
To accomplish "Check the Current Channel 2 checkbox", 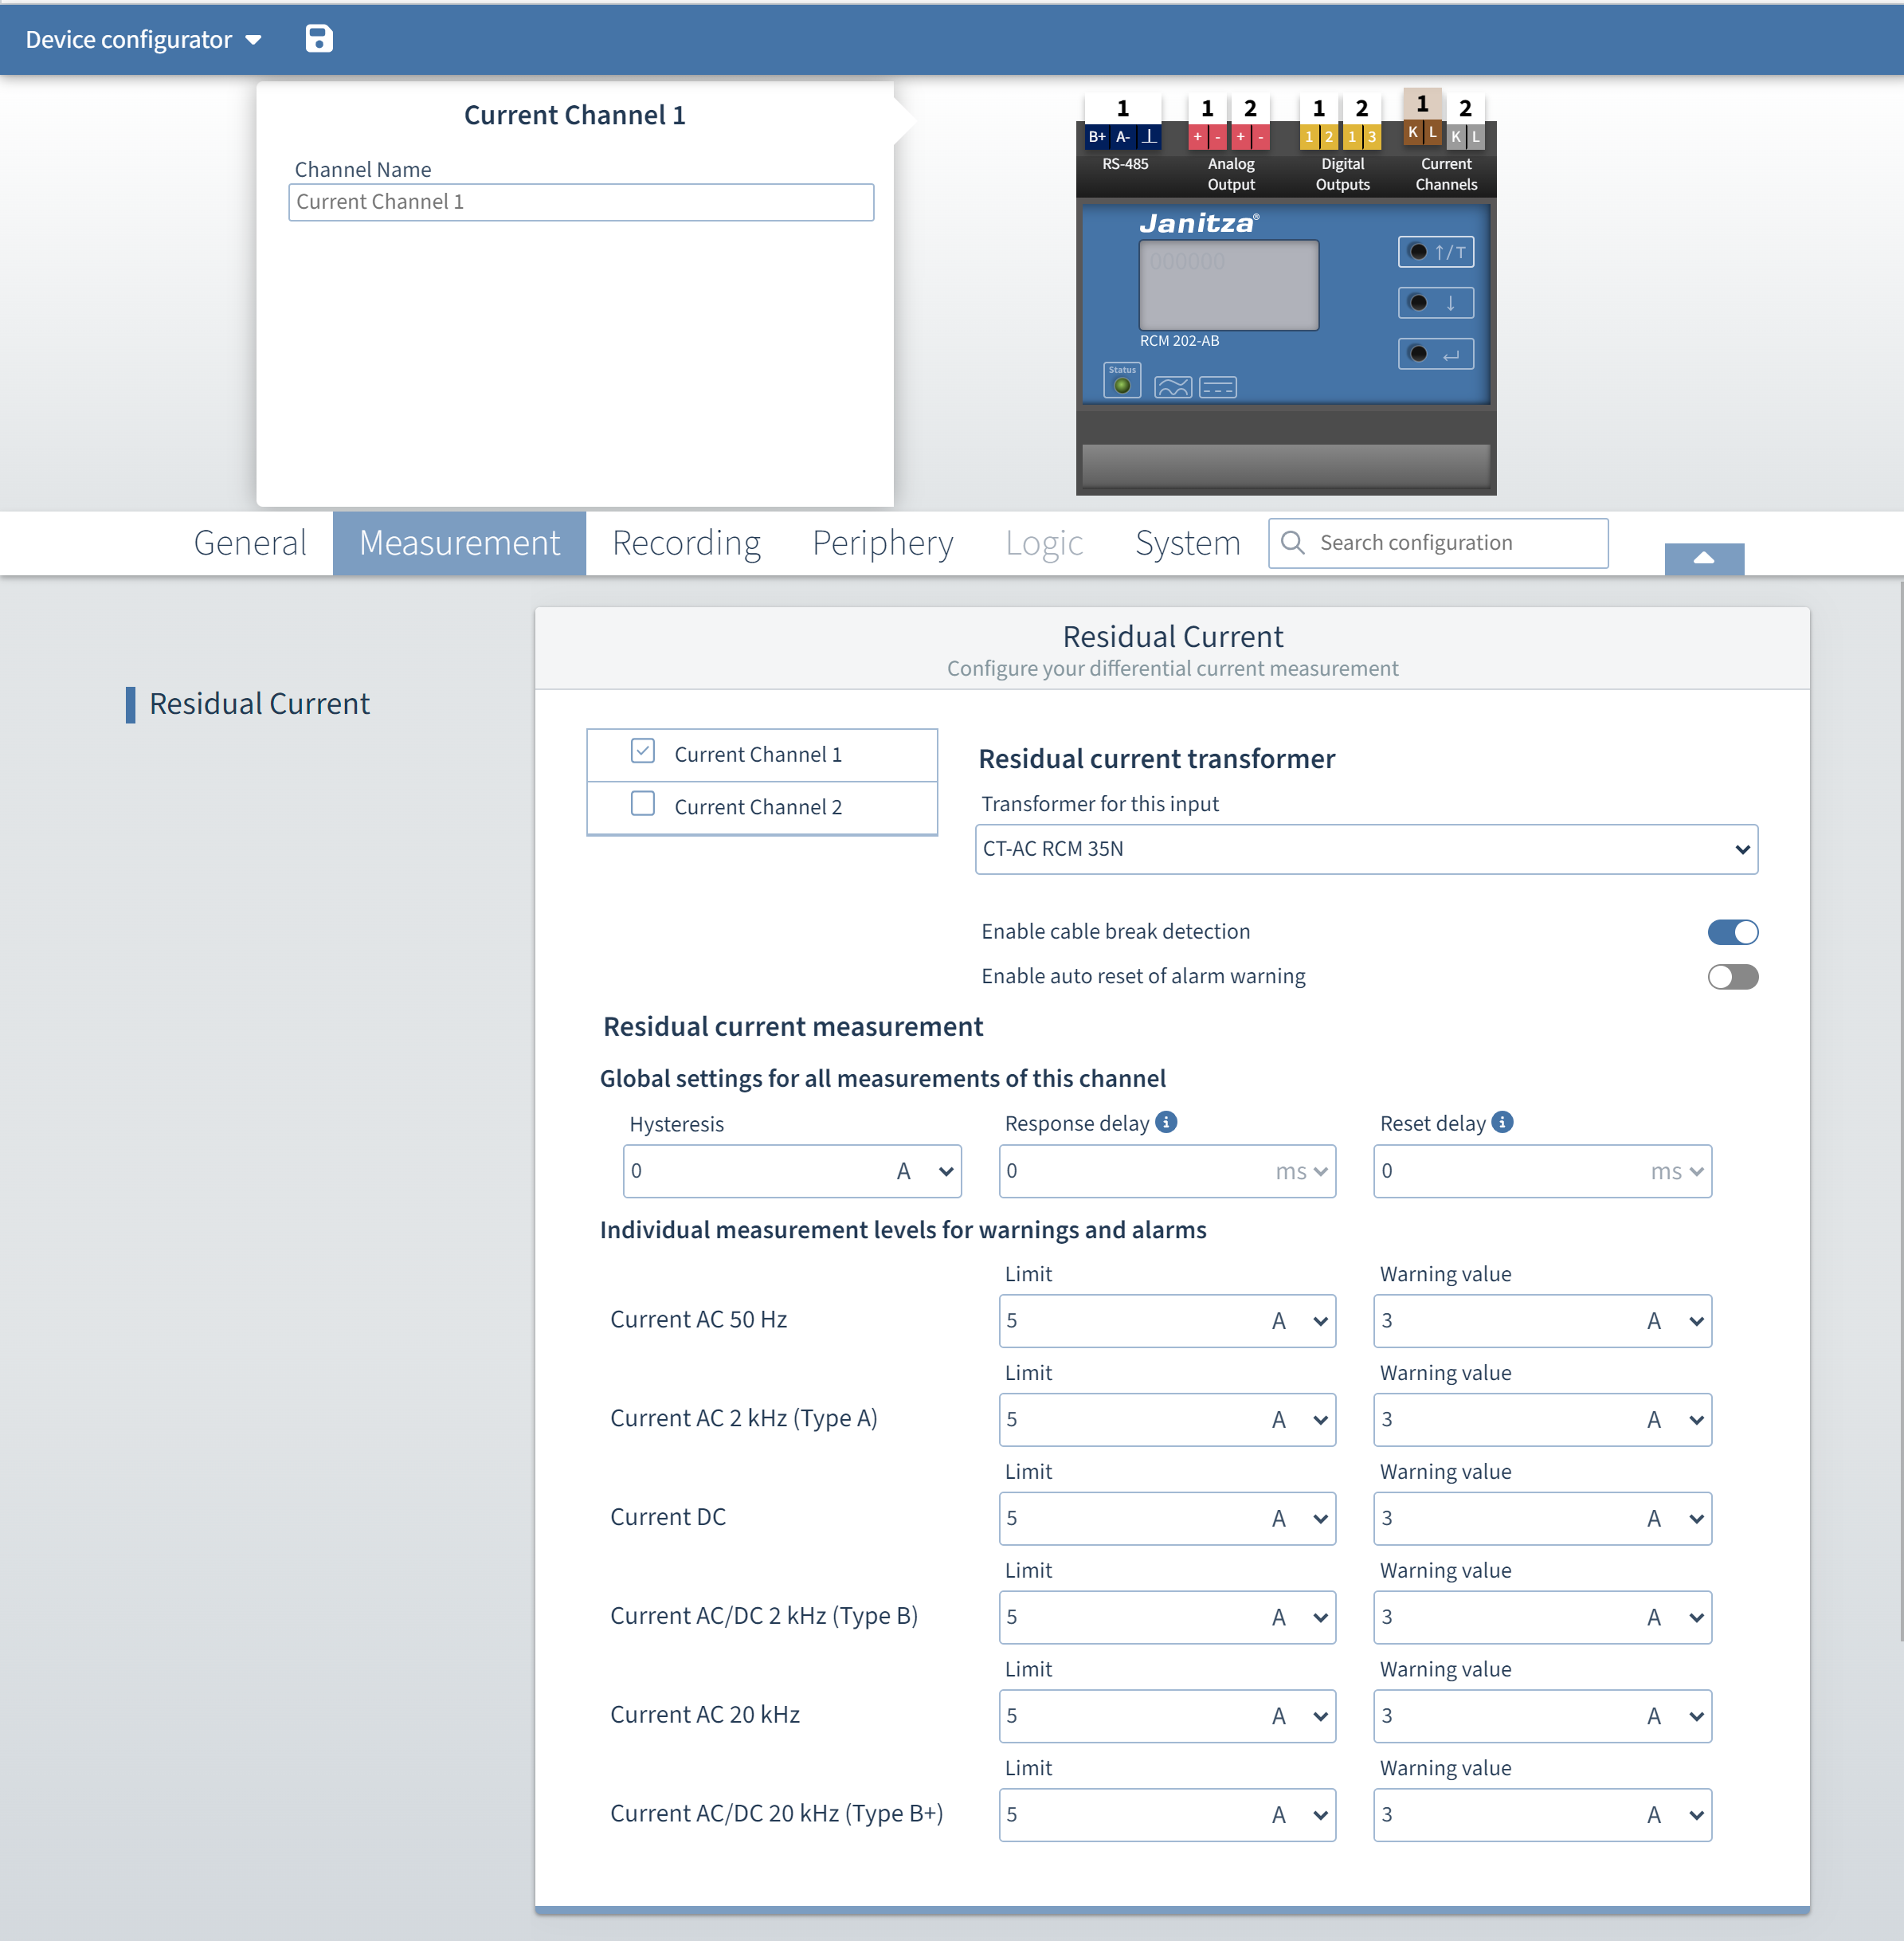I will click(643, 805).
